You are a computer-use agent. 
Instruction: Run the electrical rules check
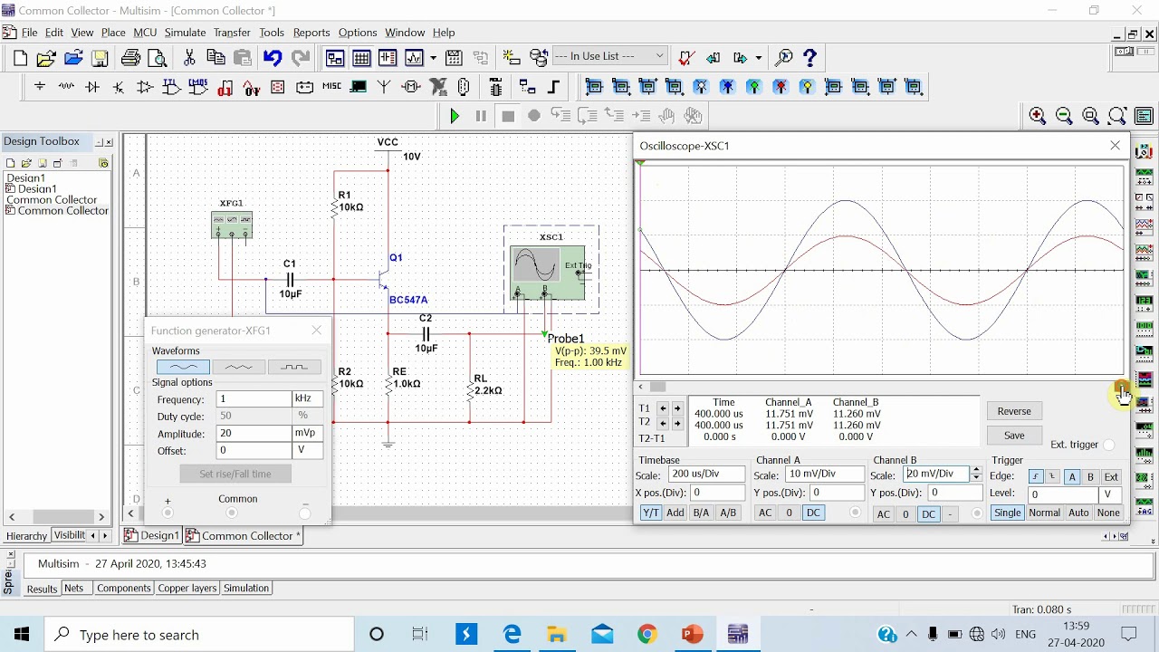[x=687, y=58]
